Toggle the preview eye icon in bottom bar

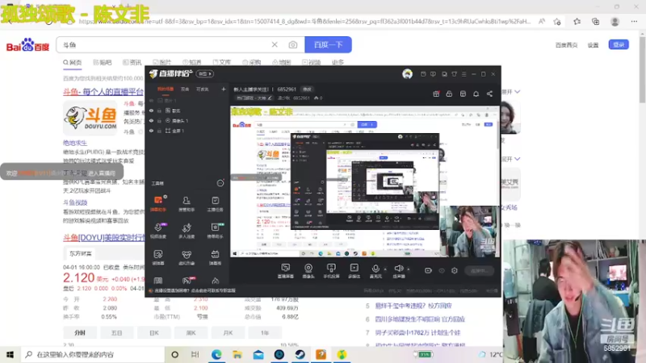441,270
